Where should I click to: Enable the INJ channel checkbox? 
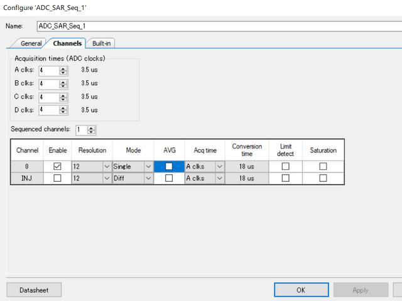57,178
